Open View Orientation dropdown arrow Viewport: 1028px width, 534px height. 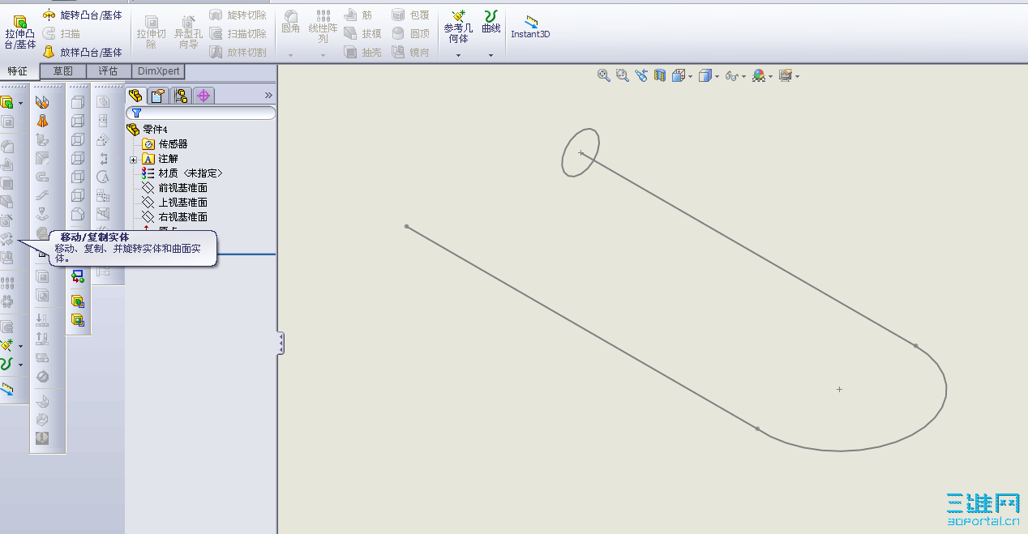click(x=690, y=77)
